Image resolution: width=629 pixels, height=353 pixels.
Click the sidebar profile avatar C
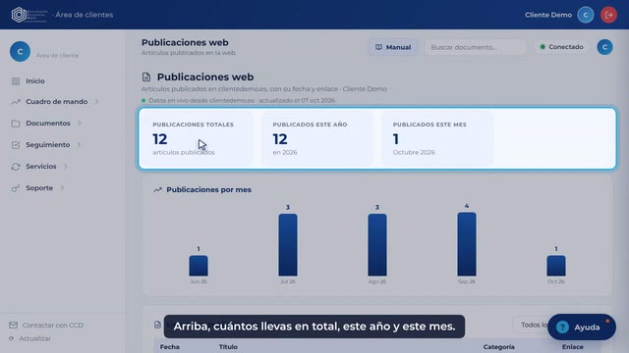[x=20, y=52]
